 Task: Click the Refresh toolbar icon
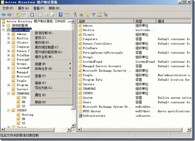tap(46, 15)
